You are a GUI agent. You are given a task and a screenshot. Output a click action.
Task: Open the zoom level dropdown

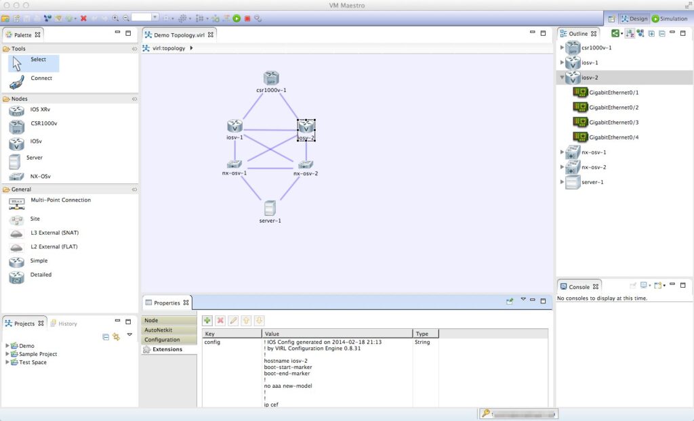pyautogui.click(x=155, y=18)
